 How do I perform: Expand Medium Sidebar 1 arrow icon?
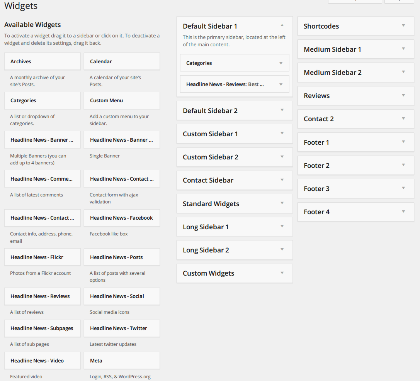403,49
